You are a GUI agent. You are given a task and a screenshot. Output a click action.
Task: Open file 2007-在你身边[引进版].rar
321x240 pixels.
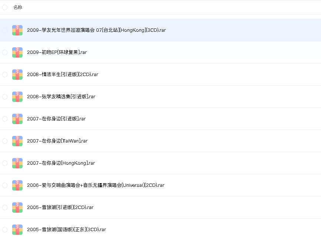click(56, 119)
